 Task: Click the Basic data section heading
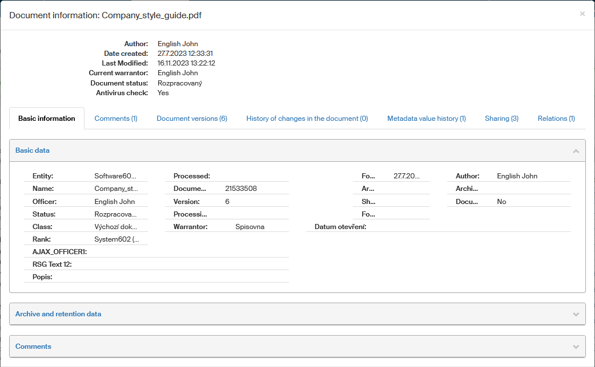pos(33,150)
